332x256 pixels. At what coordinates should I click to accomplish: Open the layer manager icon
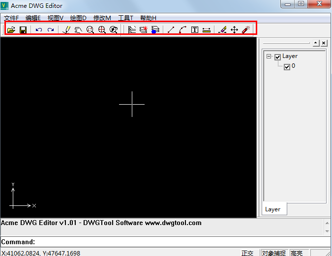pos(132,29)
